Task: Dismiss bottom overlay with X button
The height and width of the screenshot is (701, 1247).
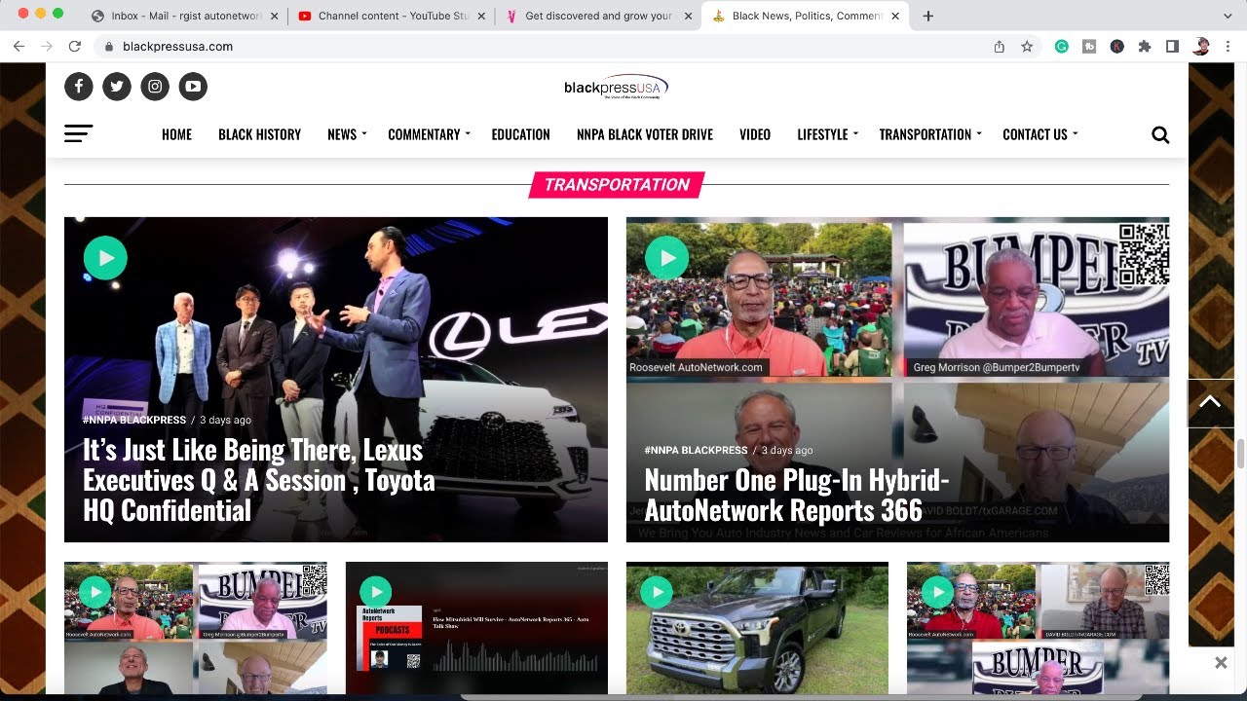Action: coord(1221,663)
